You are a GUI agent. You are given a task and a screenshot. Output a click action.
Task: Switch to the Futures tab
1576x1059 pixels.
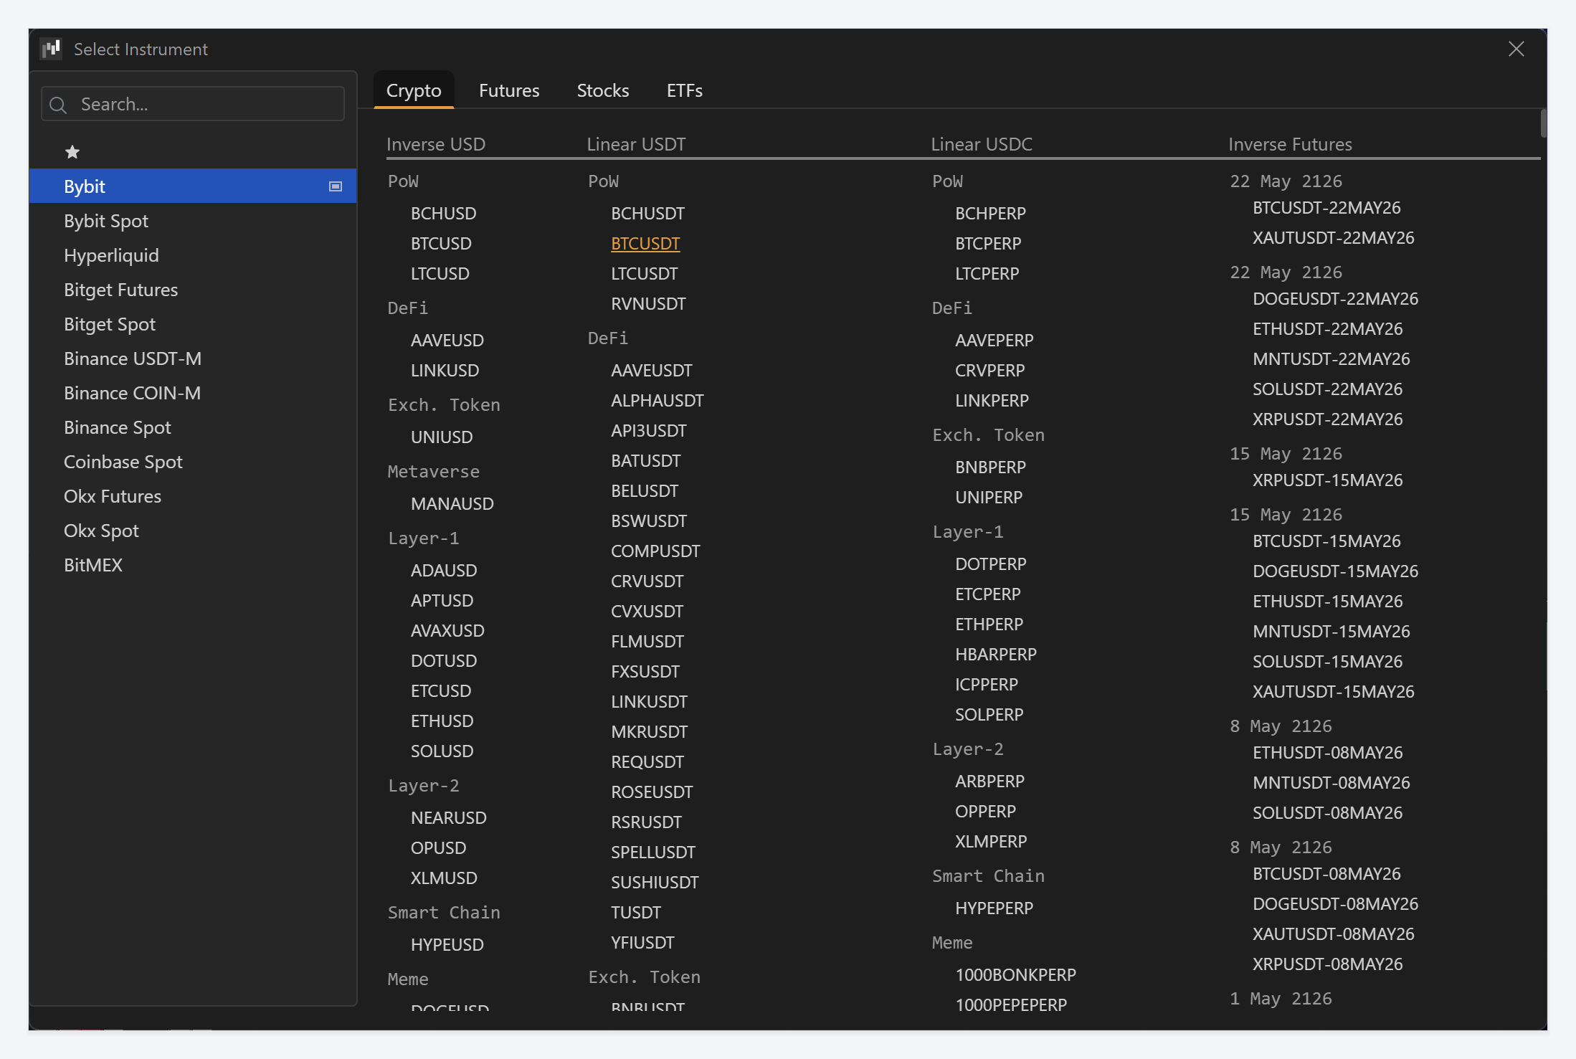point(509,90)
